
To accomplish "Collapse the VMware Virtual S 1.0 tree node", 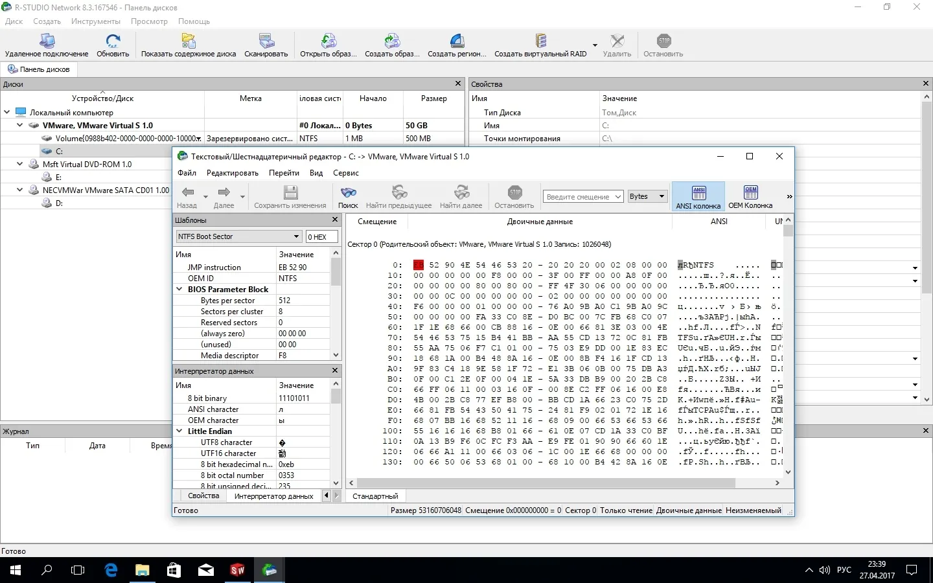I will 20,125.
